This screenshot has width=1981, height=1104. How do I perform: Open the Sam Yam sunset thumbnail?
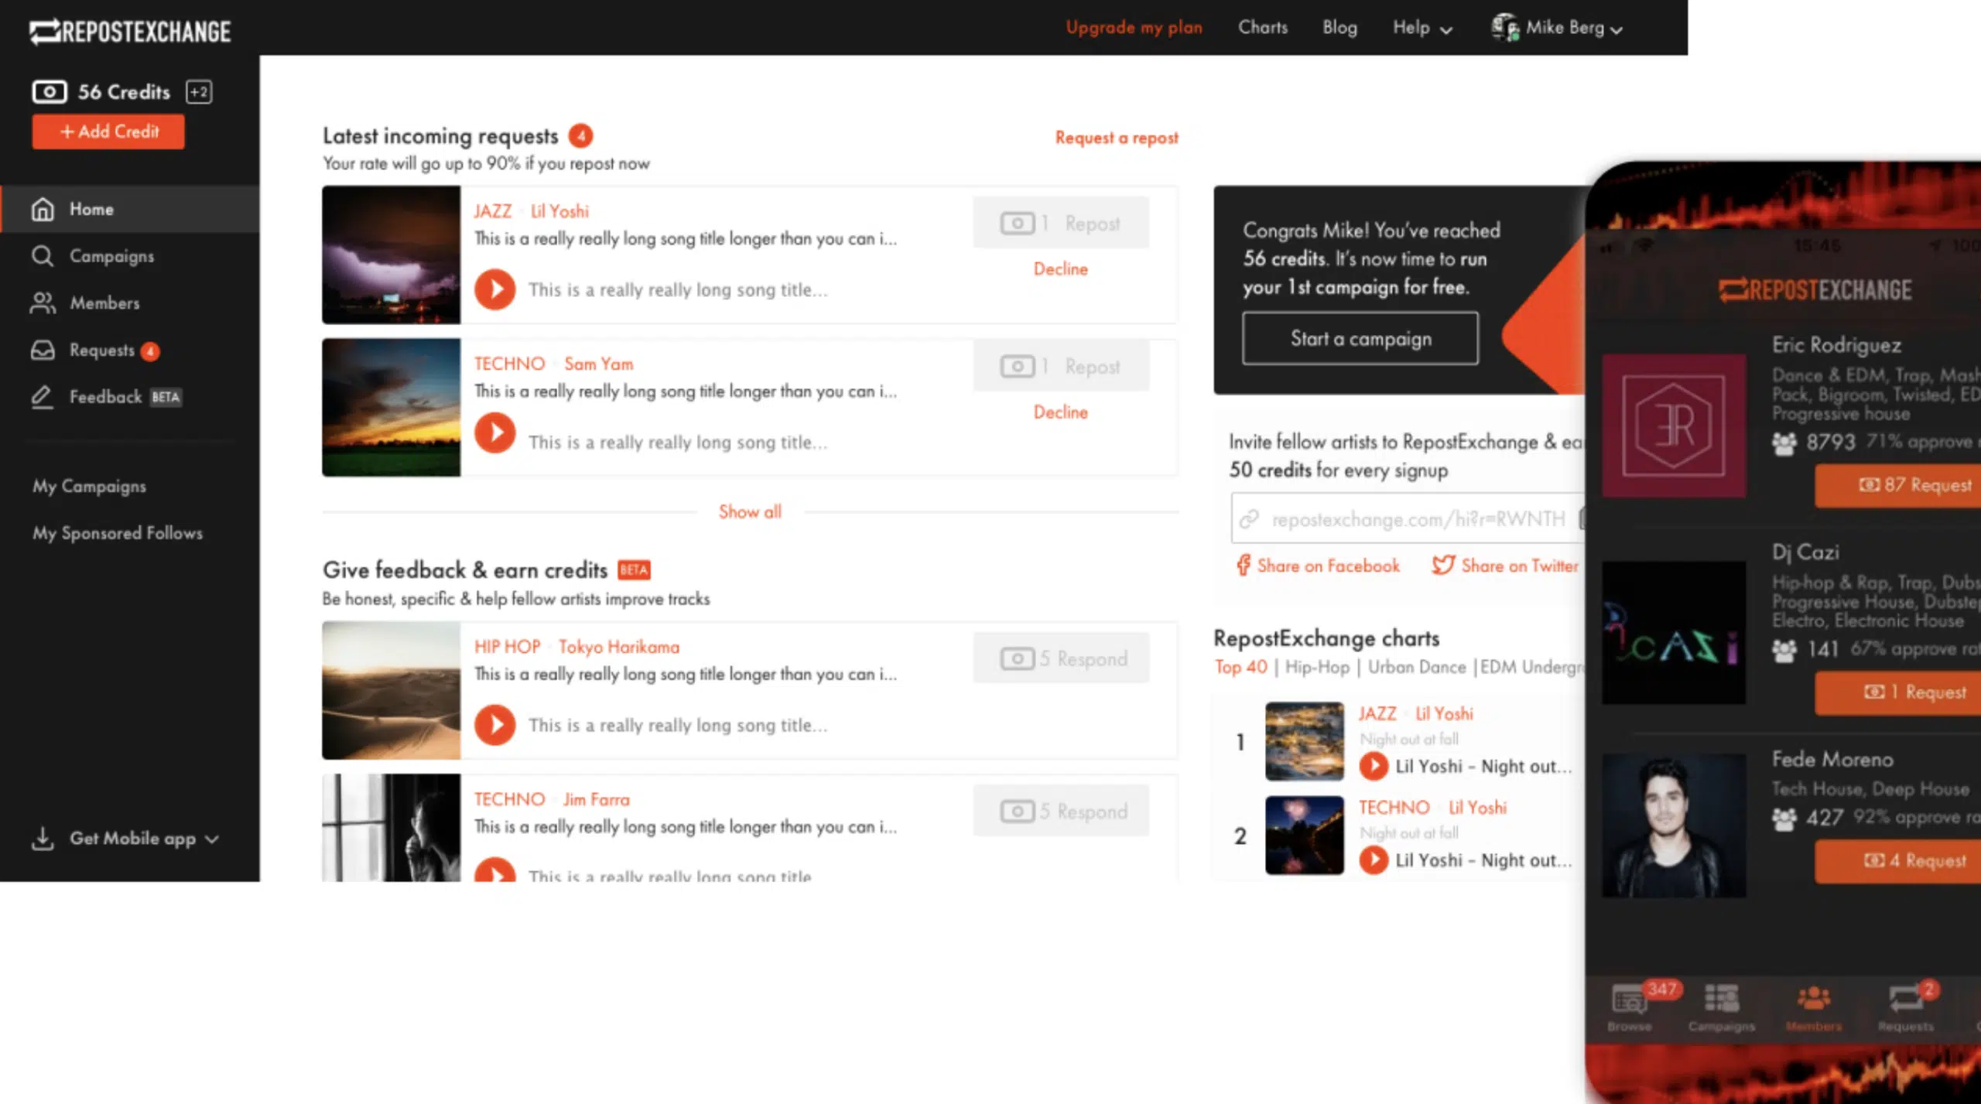(392, 407)
